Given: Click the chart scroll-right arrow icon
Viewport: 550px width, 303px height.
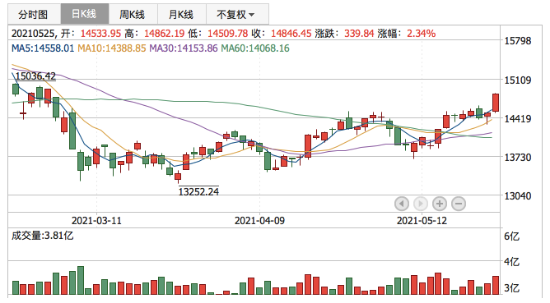Looking at the screenshot, I should tap(421, 204).
